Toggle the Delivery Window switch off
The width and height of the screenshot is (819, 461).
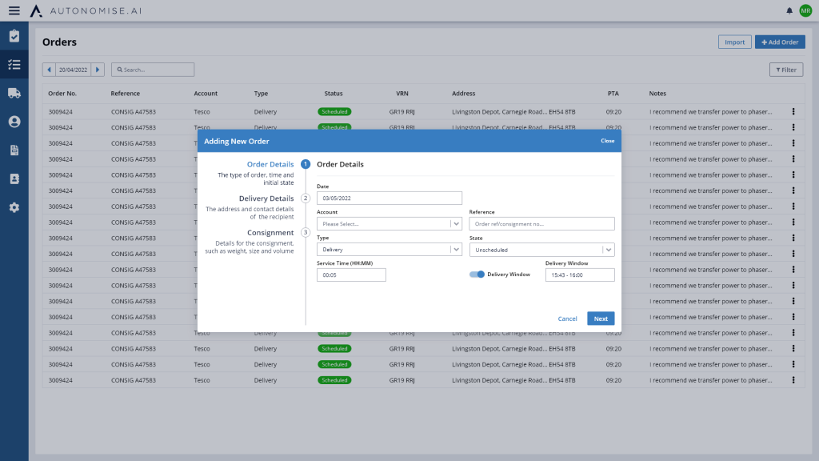pyautogui.click(x=477, y=275)
